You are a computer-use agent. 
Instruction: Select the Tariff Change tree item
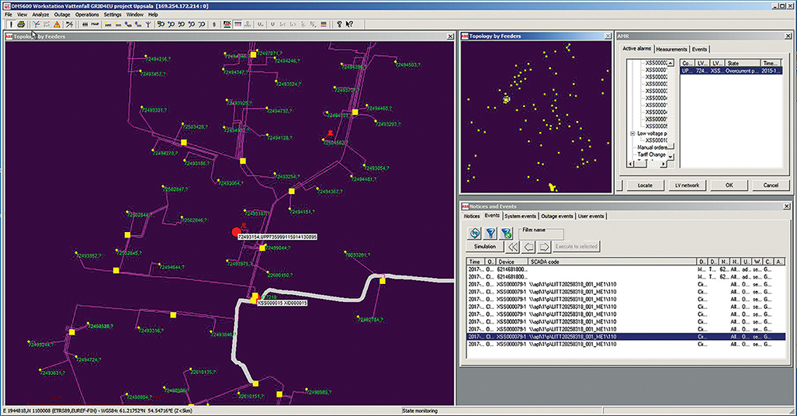tap(653, 154)
